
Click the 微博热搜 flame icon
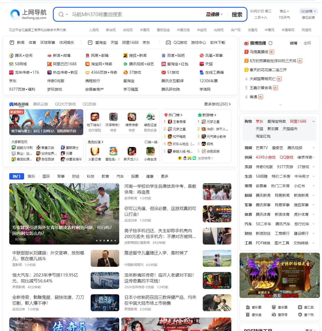[247, 43]
